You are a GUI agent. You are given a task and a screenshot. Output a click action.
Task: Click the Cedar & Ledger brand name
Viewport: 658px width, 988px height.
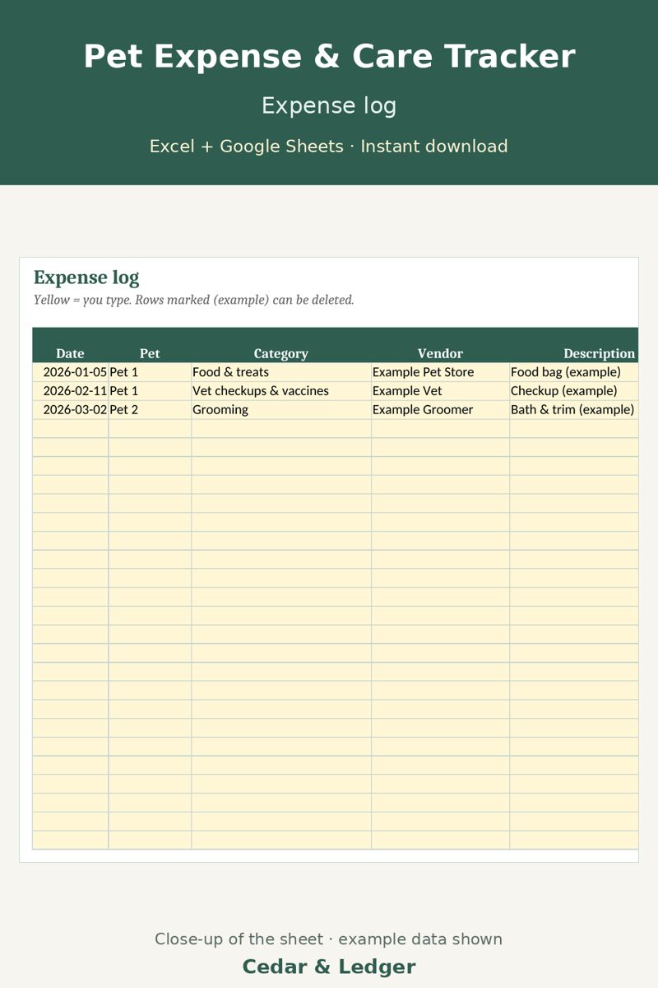(329, 967)
